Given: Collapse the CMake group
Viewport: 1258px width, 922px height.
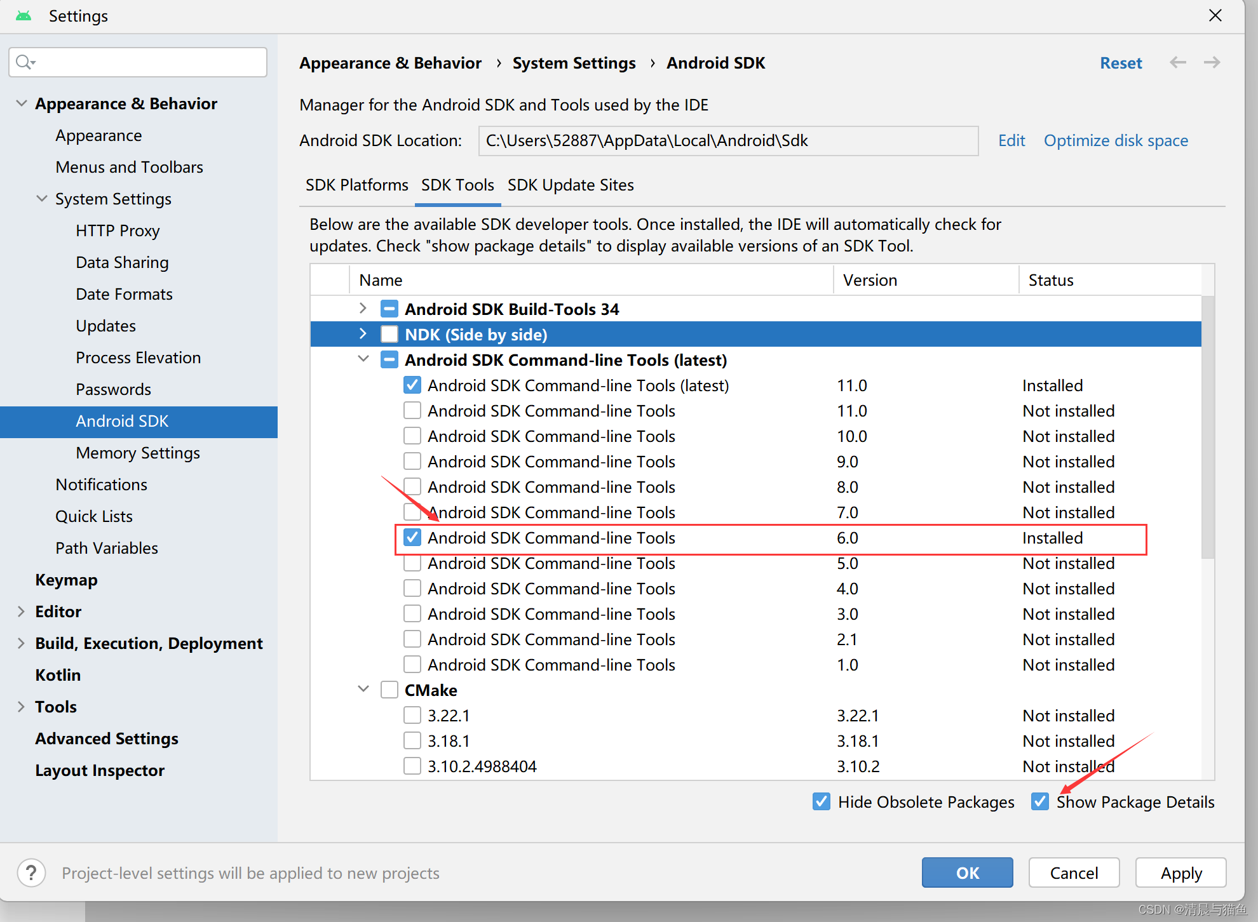Looking at the screenshot, I should tap(363, 689).
